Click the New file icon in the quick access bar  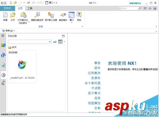point(11,3)
